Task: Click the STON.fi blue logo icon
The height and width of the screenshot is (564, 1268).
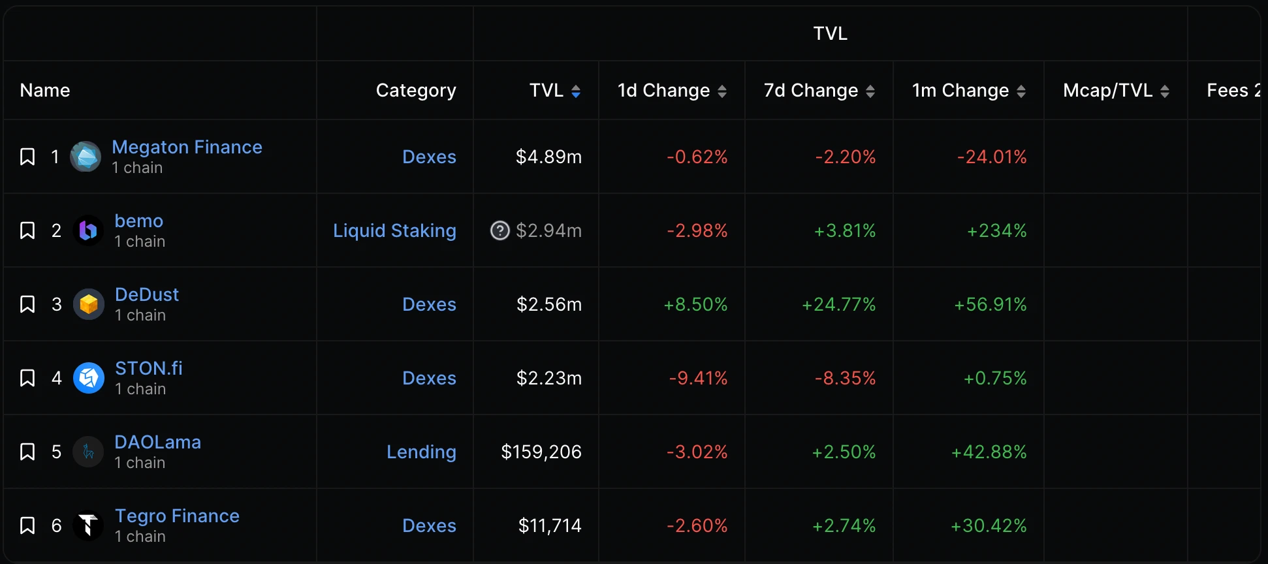Action: coord(89,378)
